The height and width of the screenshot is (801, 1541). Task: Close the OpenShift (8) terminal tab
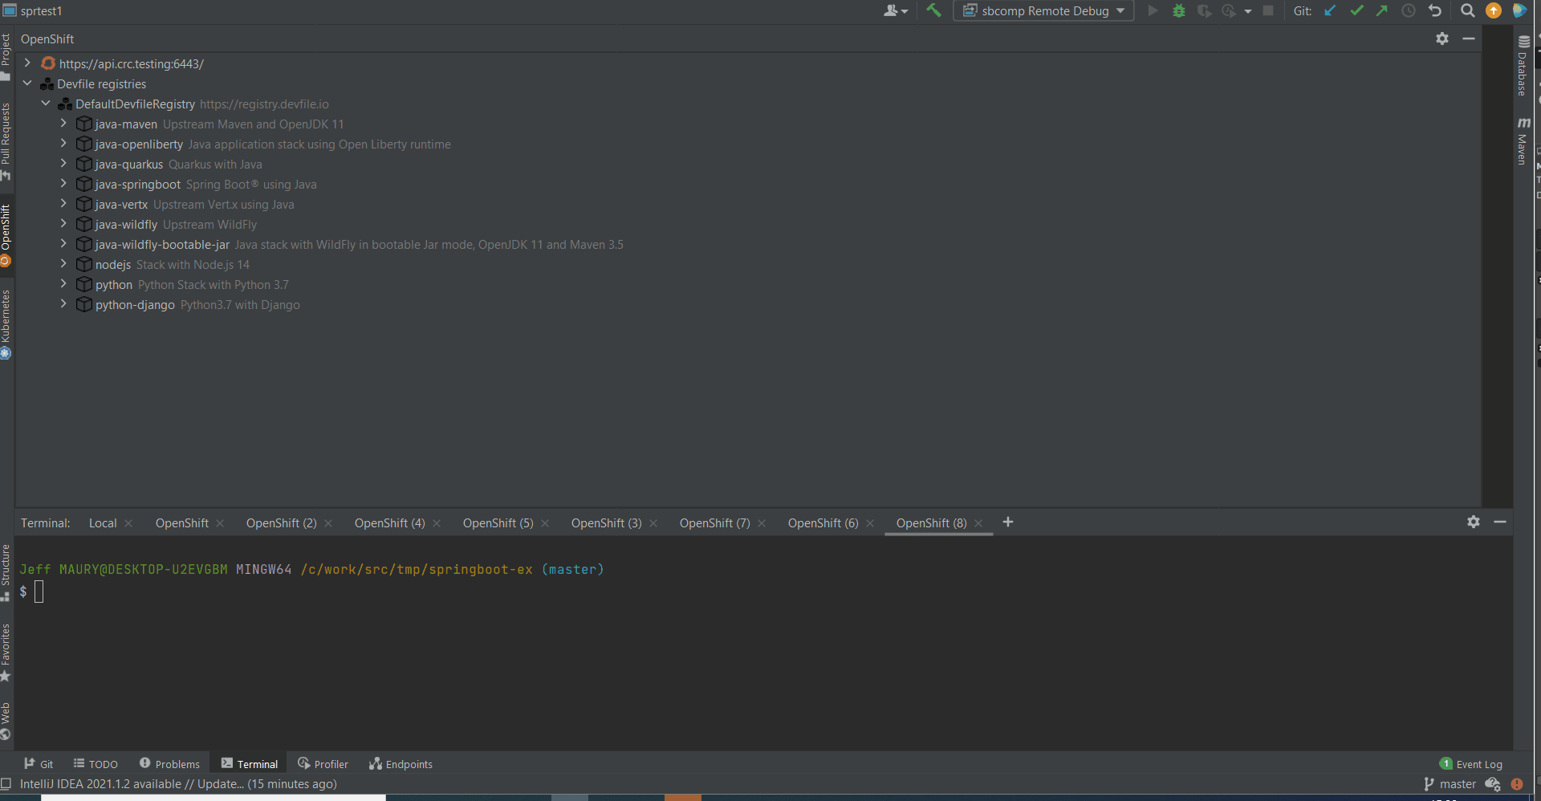(x=978, y=523)
